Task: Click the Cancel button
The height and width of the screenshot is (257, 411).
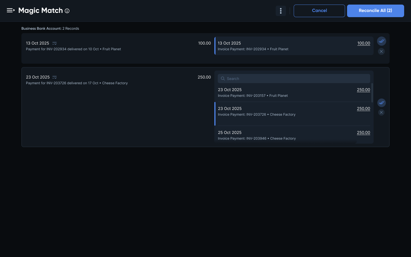Action: pos(319,11)
